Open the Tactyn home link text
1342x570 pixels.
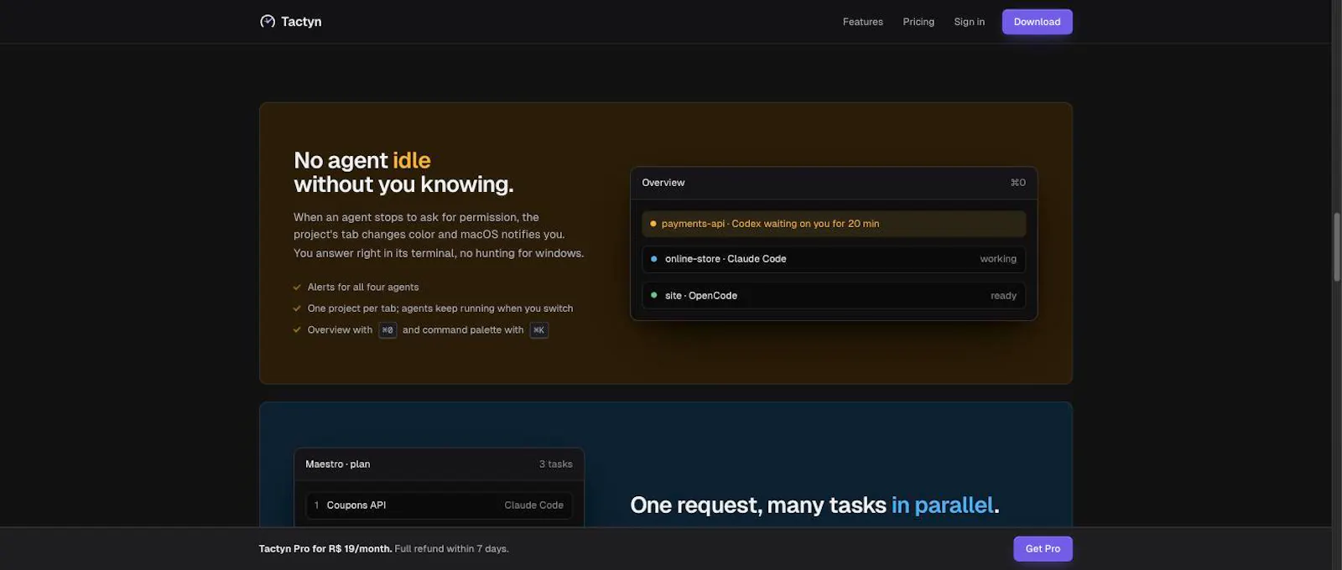(x=301, y=22)
